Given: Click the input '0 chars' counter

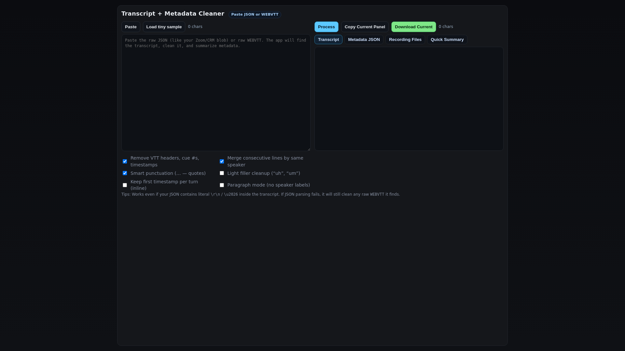Looking at the screenshot, I should coord(195,27).
